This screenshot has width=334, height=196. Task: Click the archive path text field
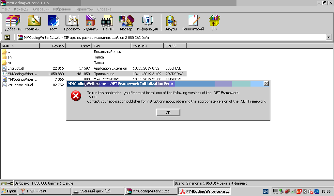point(172,37)
